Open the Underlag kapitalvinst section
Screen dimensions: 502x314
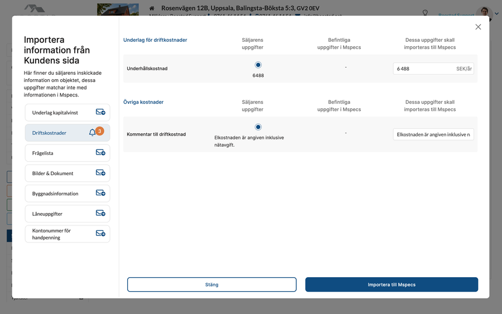(x=67, y=112)
